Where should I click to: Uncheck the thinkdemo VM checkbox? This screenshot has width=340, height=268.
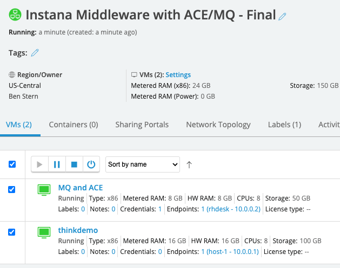(12, 232)
